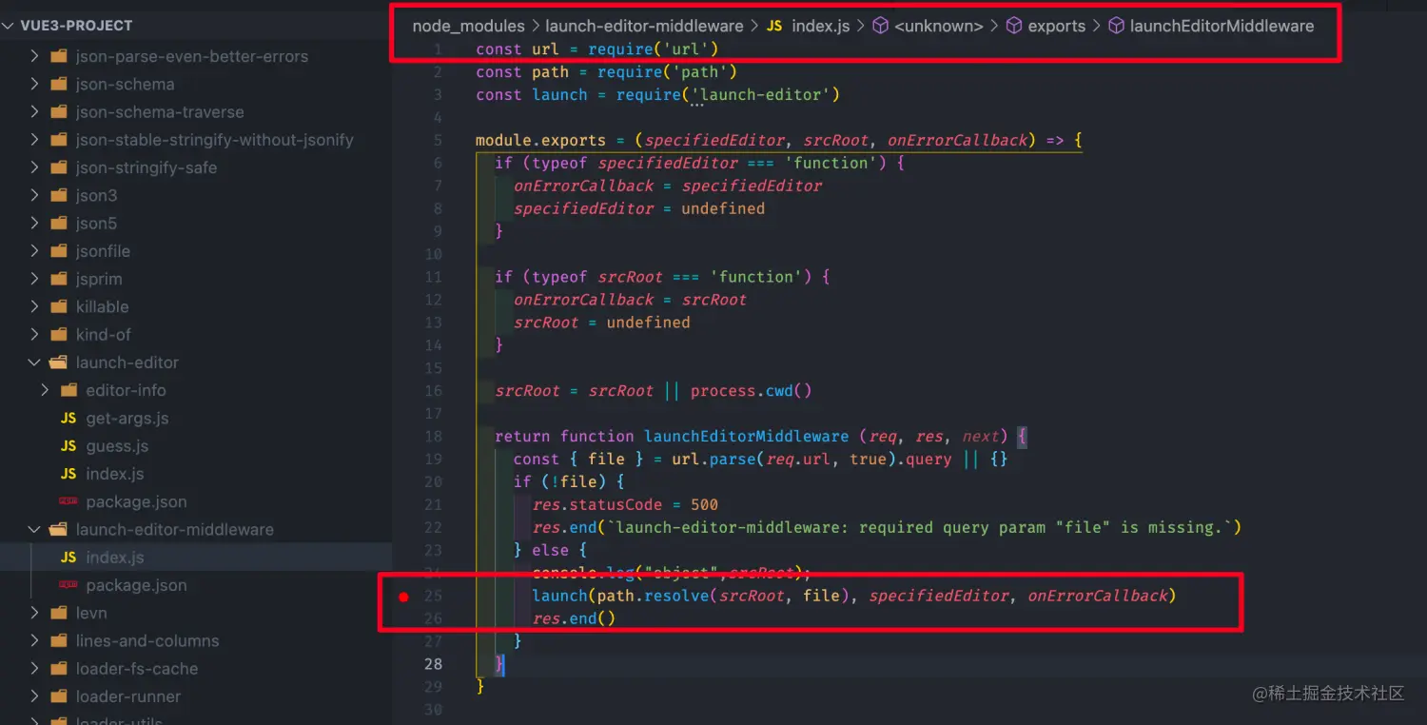Viewport: 1427px width, 725px height.
Task: Expand the json-stringify-safe folder chevron
Action: (34, 167)
